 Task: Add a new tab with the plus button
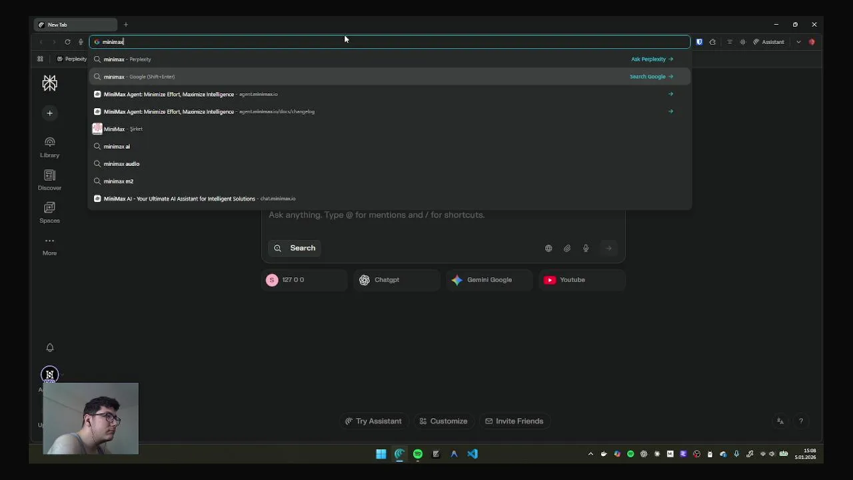125,25
